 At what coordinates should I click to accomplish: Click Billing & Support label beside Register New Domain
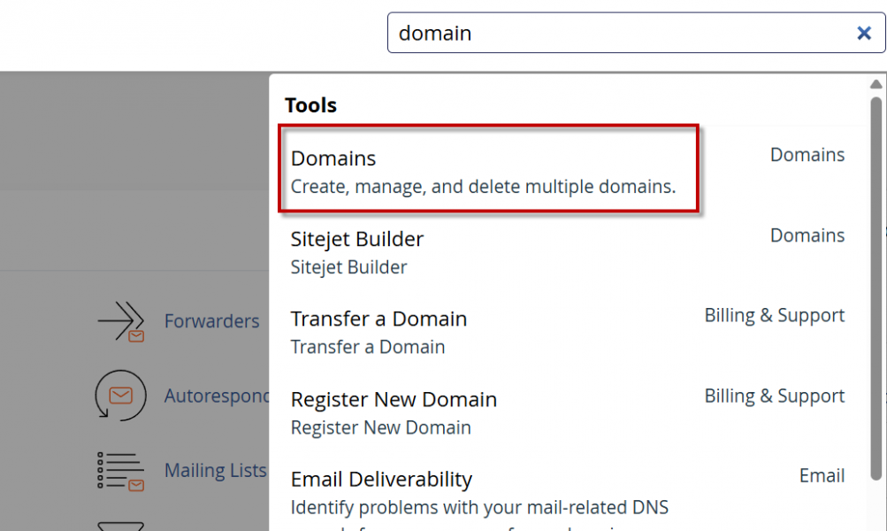(x=774, y=396)
